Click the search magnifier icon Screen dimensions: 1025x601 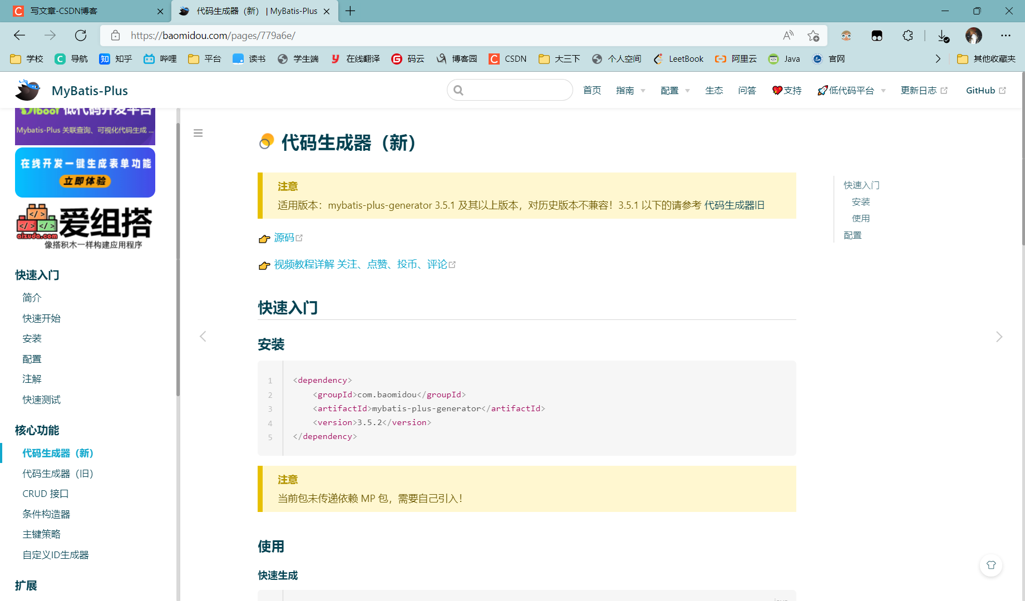(x=459, y=90)
